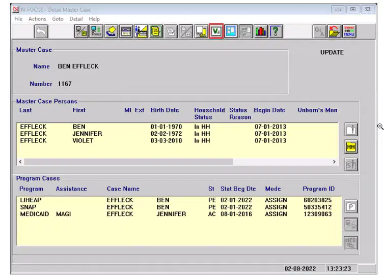This screenshot has width=384, height=275.
Task: Click the greyed document paper icon
Action: click(x=171, y=32)
